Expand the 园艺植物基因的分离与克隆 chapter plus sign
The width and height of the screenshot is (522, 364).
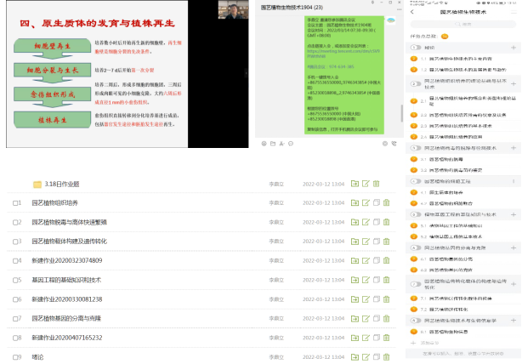[x=513, y=247]
